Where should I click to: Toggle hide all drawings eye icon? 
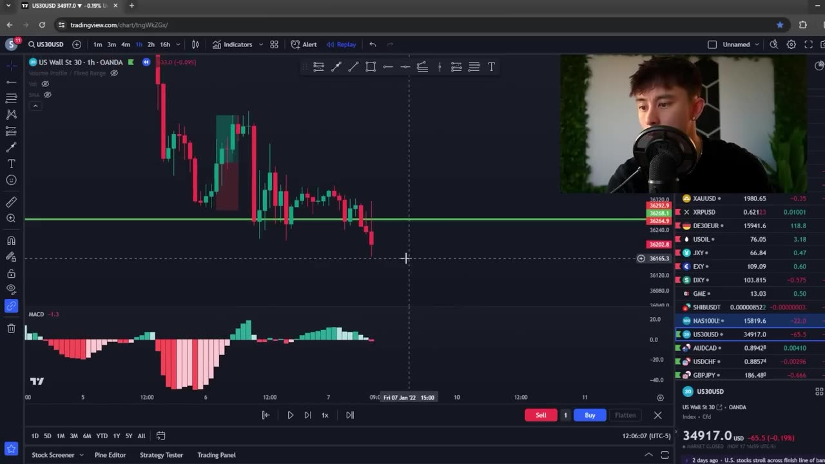pyautogui.click(x=11, y=289)
